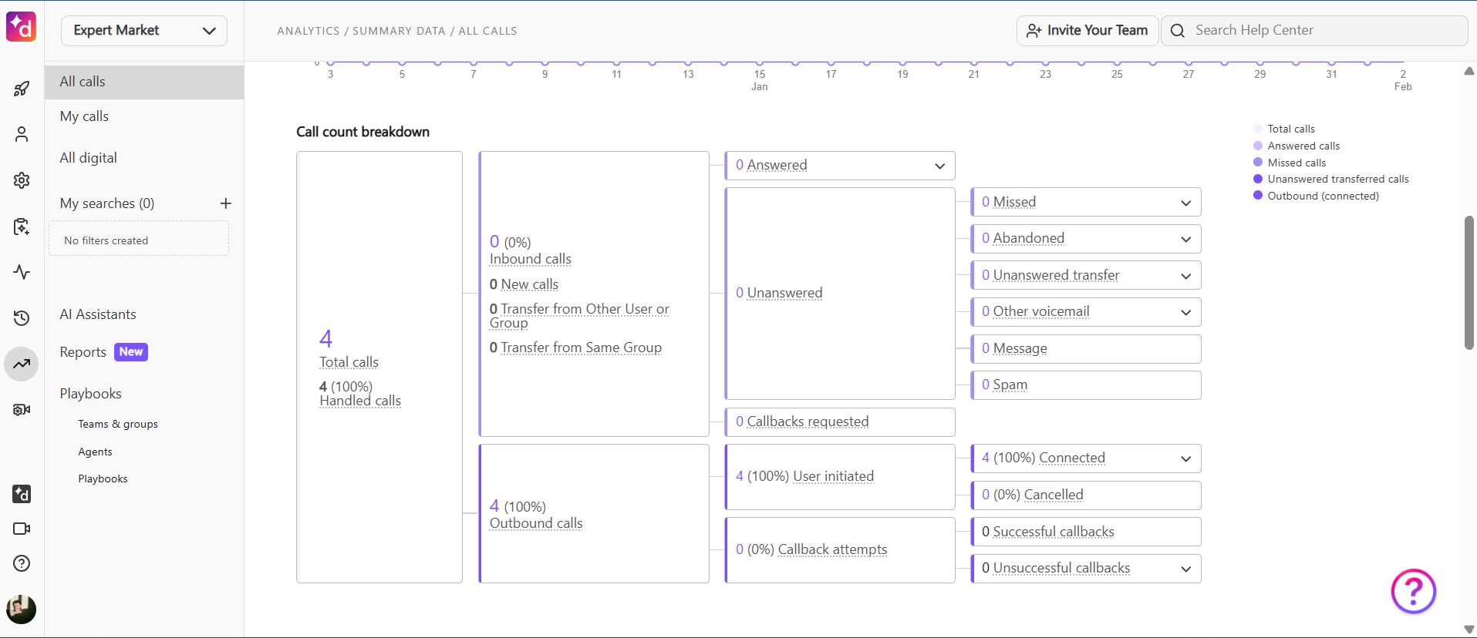This screenshot has width=1477, height=638.
Task: Open the Playbooks main section
Action: [91, 394]
